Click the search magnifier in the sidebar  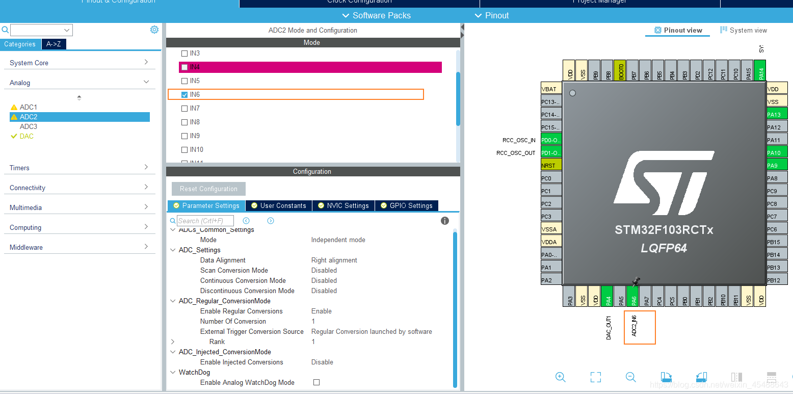click(x=5, y=30)
